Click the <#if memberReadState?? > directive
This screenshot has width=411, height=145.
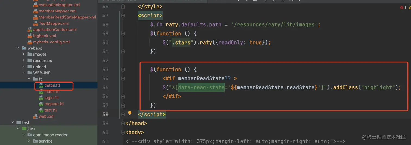click(x=200, y=78)
